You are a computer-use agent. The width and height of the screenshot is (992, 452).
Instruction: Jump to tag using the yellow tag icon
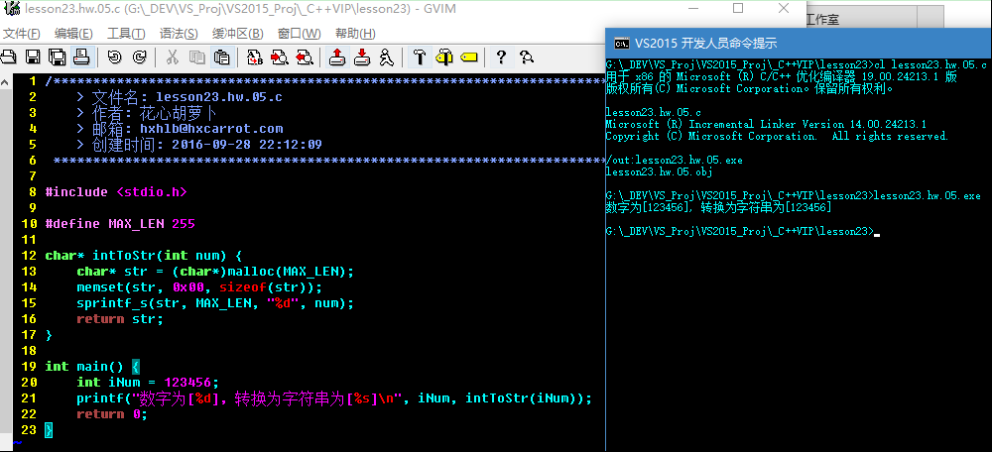(x=469, y=56)
